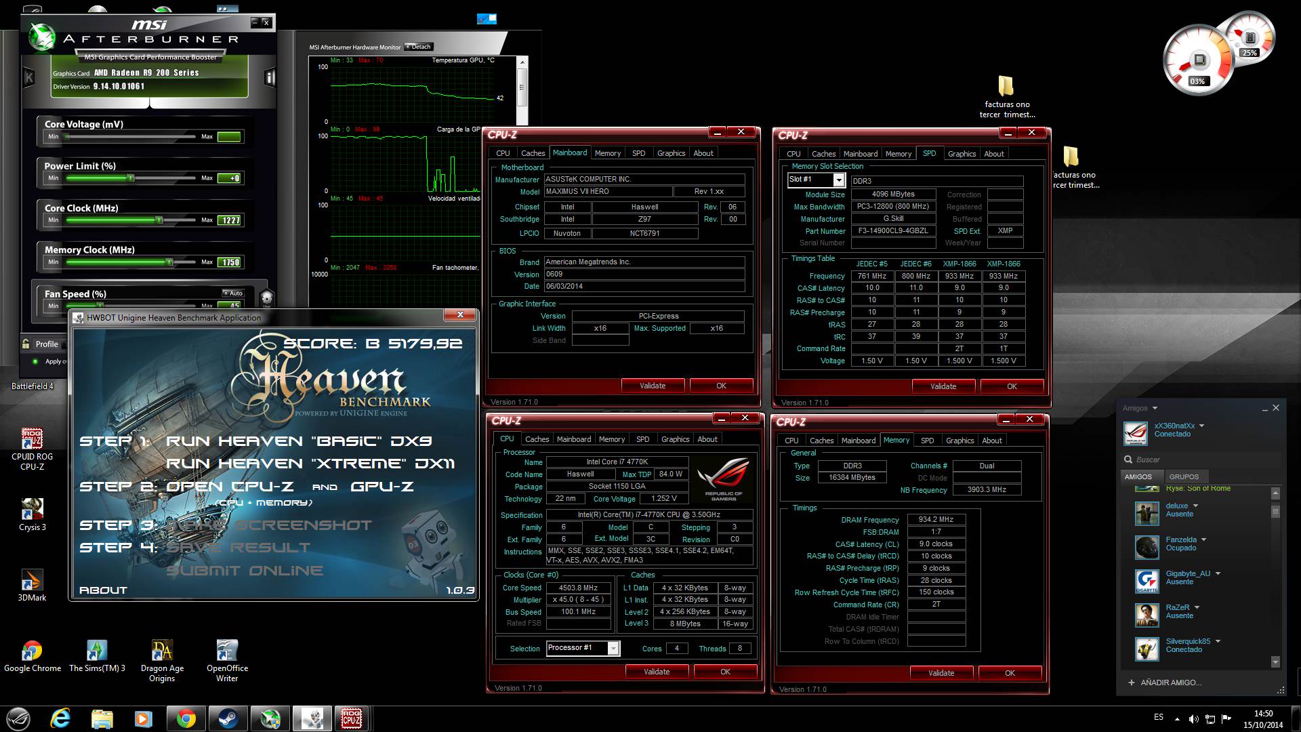1301x732 pixels.
Task: Click the hardware monitor scrollbar thumb
Action: (522, 88)
